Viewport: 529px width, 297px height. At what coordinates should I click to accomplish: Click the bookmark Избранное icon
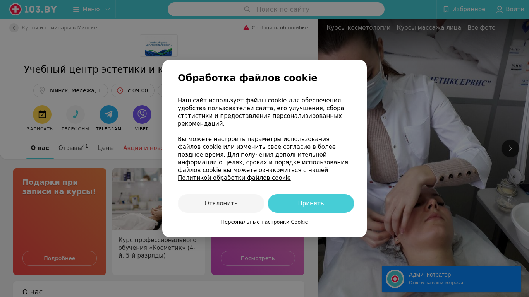[446, 9]
